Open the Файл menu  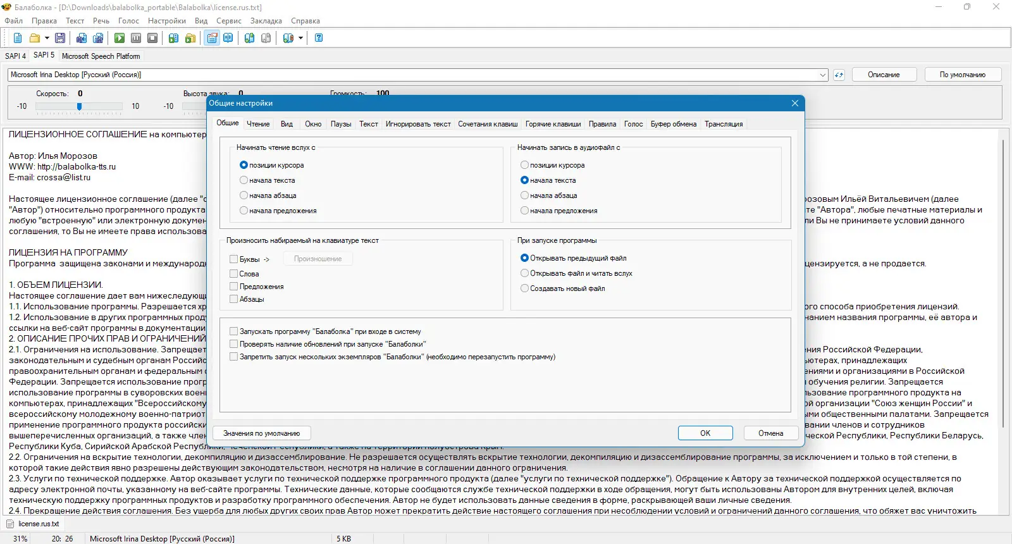coord(13,21)
